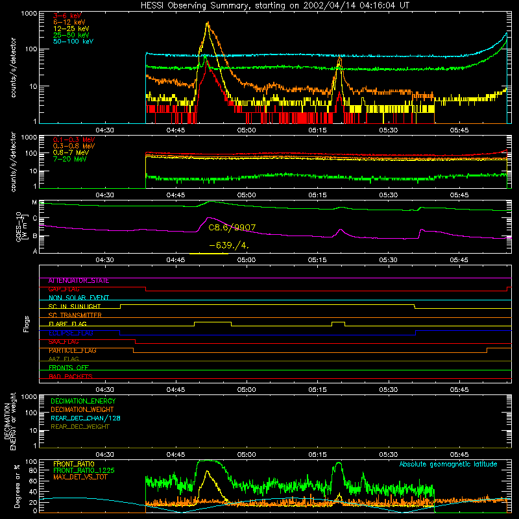Click the 12-25 keV legend entry
Screen dimensions: 519x519
(x=71, y=29)
